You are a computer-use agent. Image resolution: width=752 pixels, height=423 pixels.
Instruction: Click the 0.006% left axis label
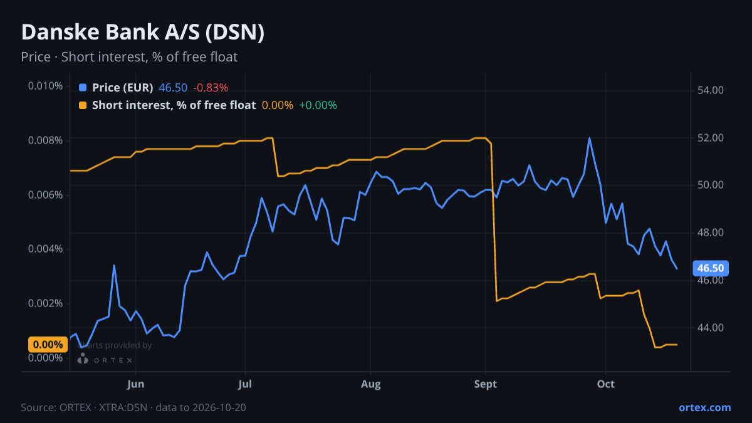coord(45,194)
